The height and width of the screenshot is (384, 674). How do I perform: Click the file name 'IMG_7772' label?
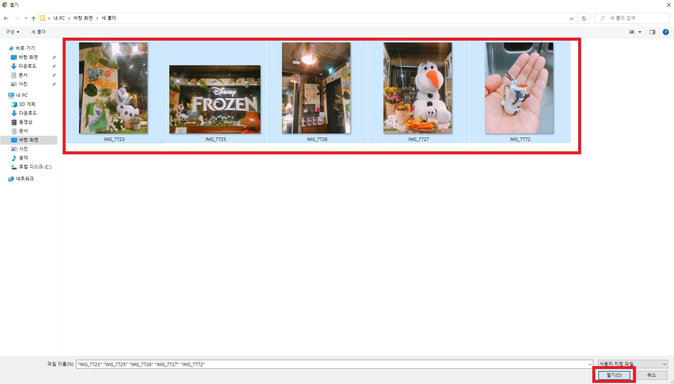(x=520, y=139)
